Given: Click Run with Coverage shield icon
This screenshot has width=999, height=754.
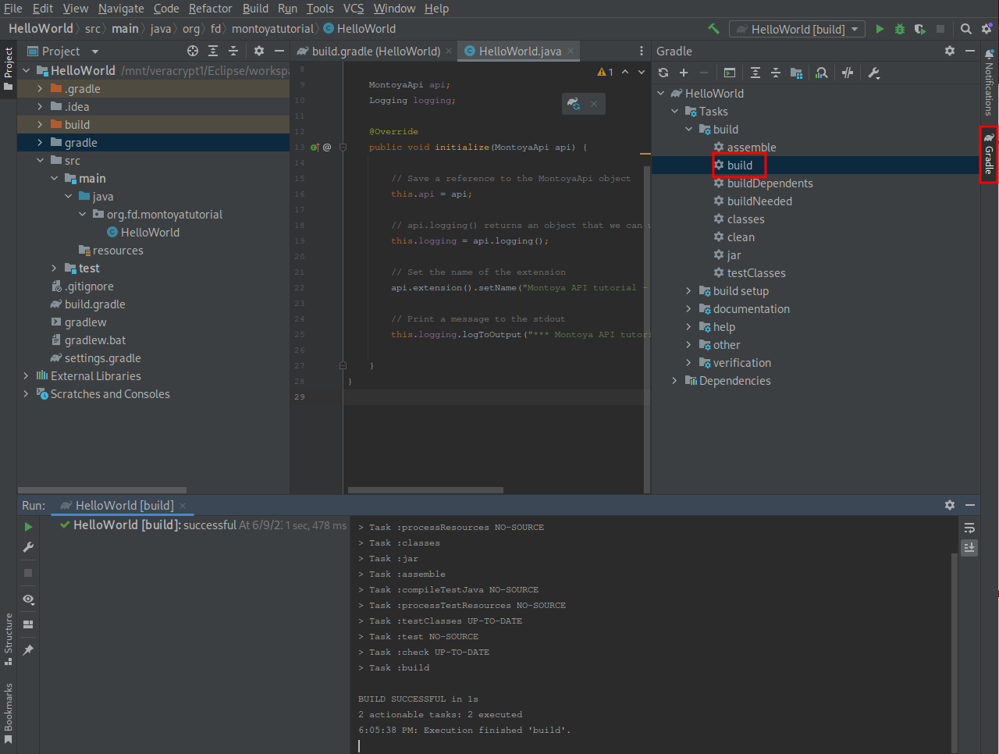Looking at the screenshot, I should (x=920, y=29).
